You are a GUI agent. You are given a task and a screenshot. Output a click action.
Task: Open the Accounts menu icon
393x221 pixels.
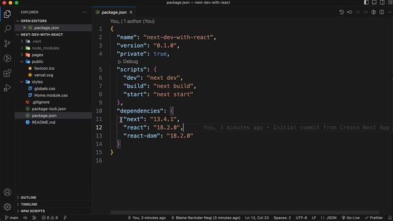[7, 192]
